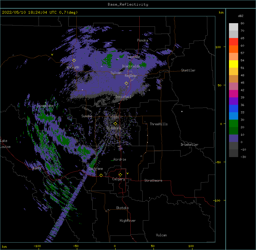Click the Stettler city label
256x250 pixels.
(188, 70)
